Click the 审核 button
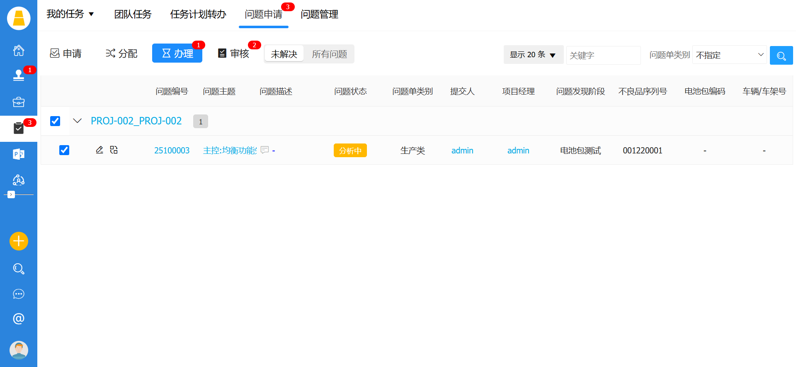 click(234, 53)
